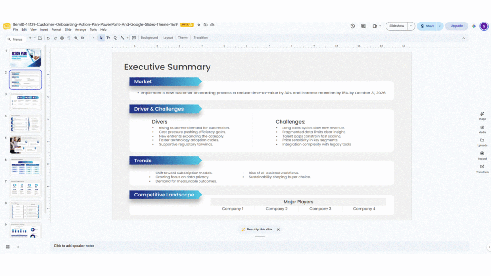
Task: Open the Insert menu
Action: pos(44,30)
